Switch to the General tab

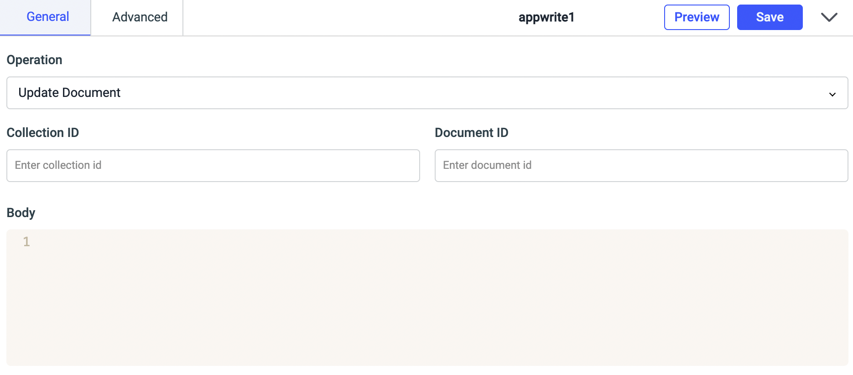[x=47, y=17]
